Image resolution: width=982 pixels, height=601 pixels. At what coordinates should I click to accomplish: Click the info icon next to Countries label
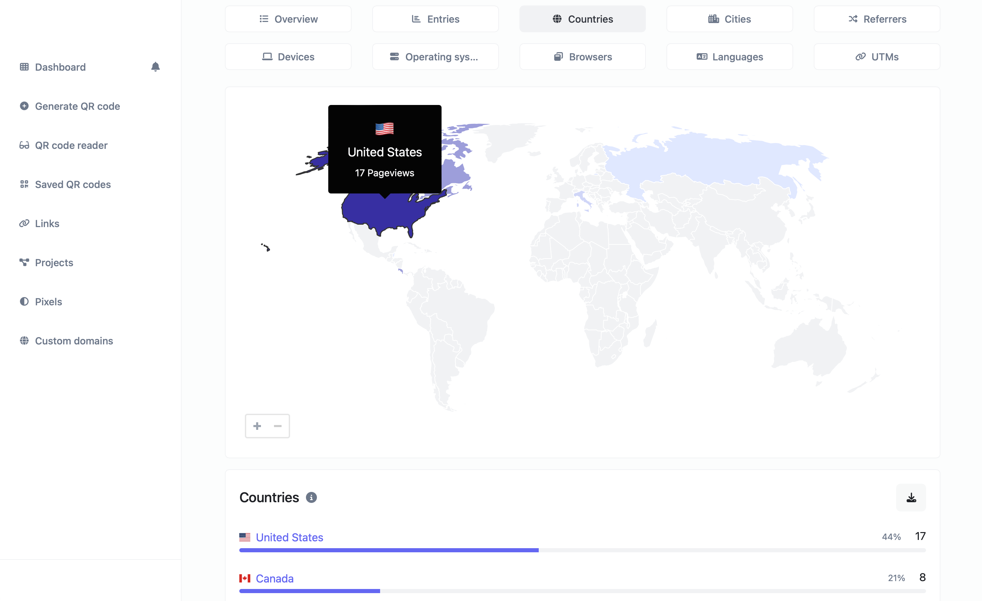click(x=311, y=497)
